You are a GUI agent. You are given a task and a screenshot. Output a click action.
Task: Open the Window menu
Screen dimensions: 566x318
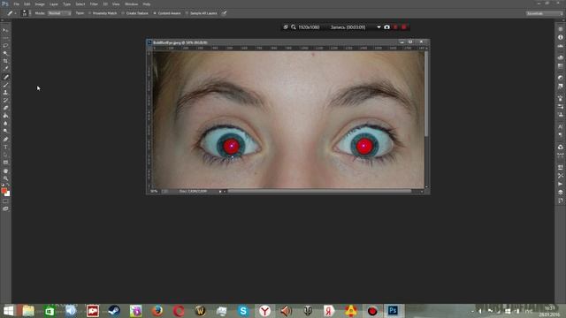coord(132,4)
